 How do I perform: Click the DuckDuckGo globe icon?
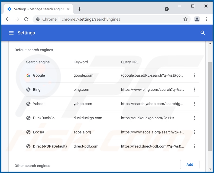pyautogui.click(x=28, y=118)
